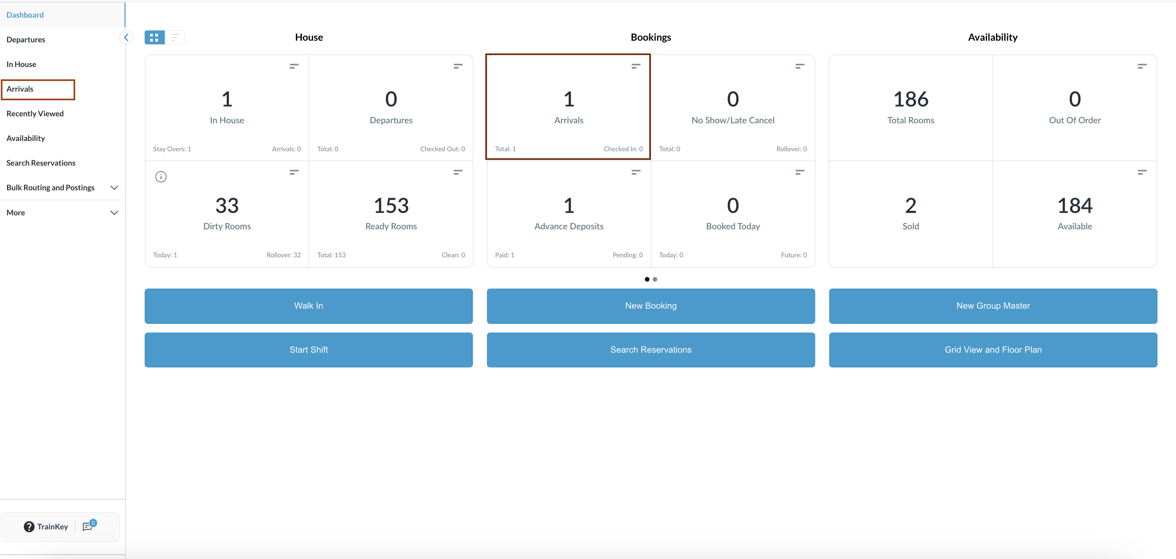Open the TrainKey help icon
Viewport: 1176px width, 559px height.
click(x=29, y=527)
